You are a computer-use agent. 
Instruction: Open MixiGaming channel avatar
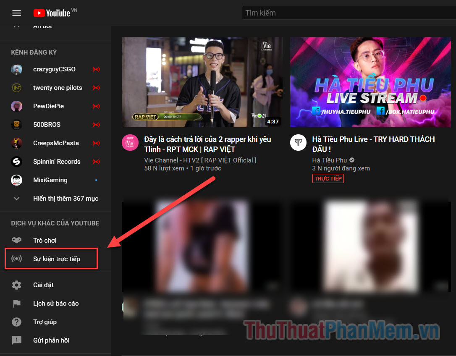point(16,180)
